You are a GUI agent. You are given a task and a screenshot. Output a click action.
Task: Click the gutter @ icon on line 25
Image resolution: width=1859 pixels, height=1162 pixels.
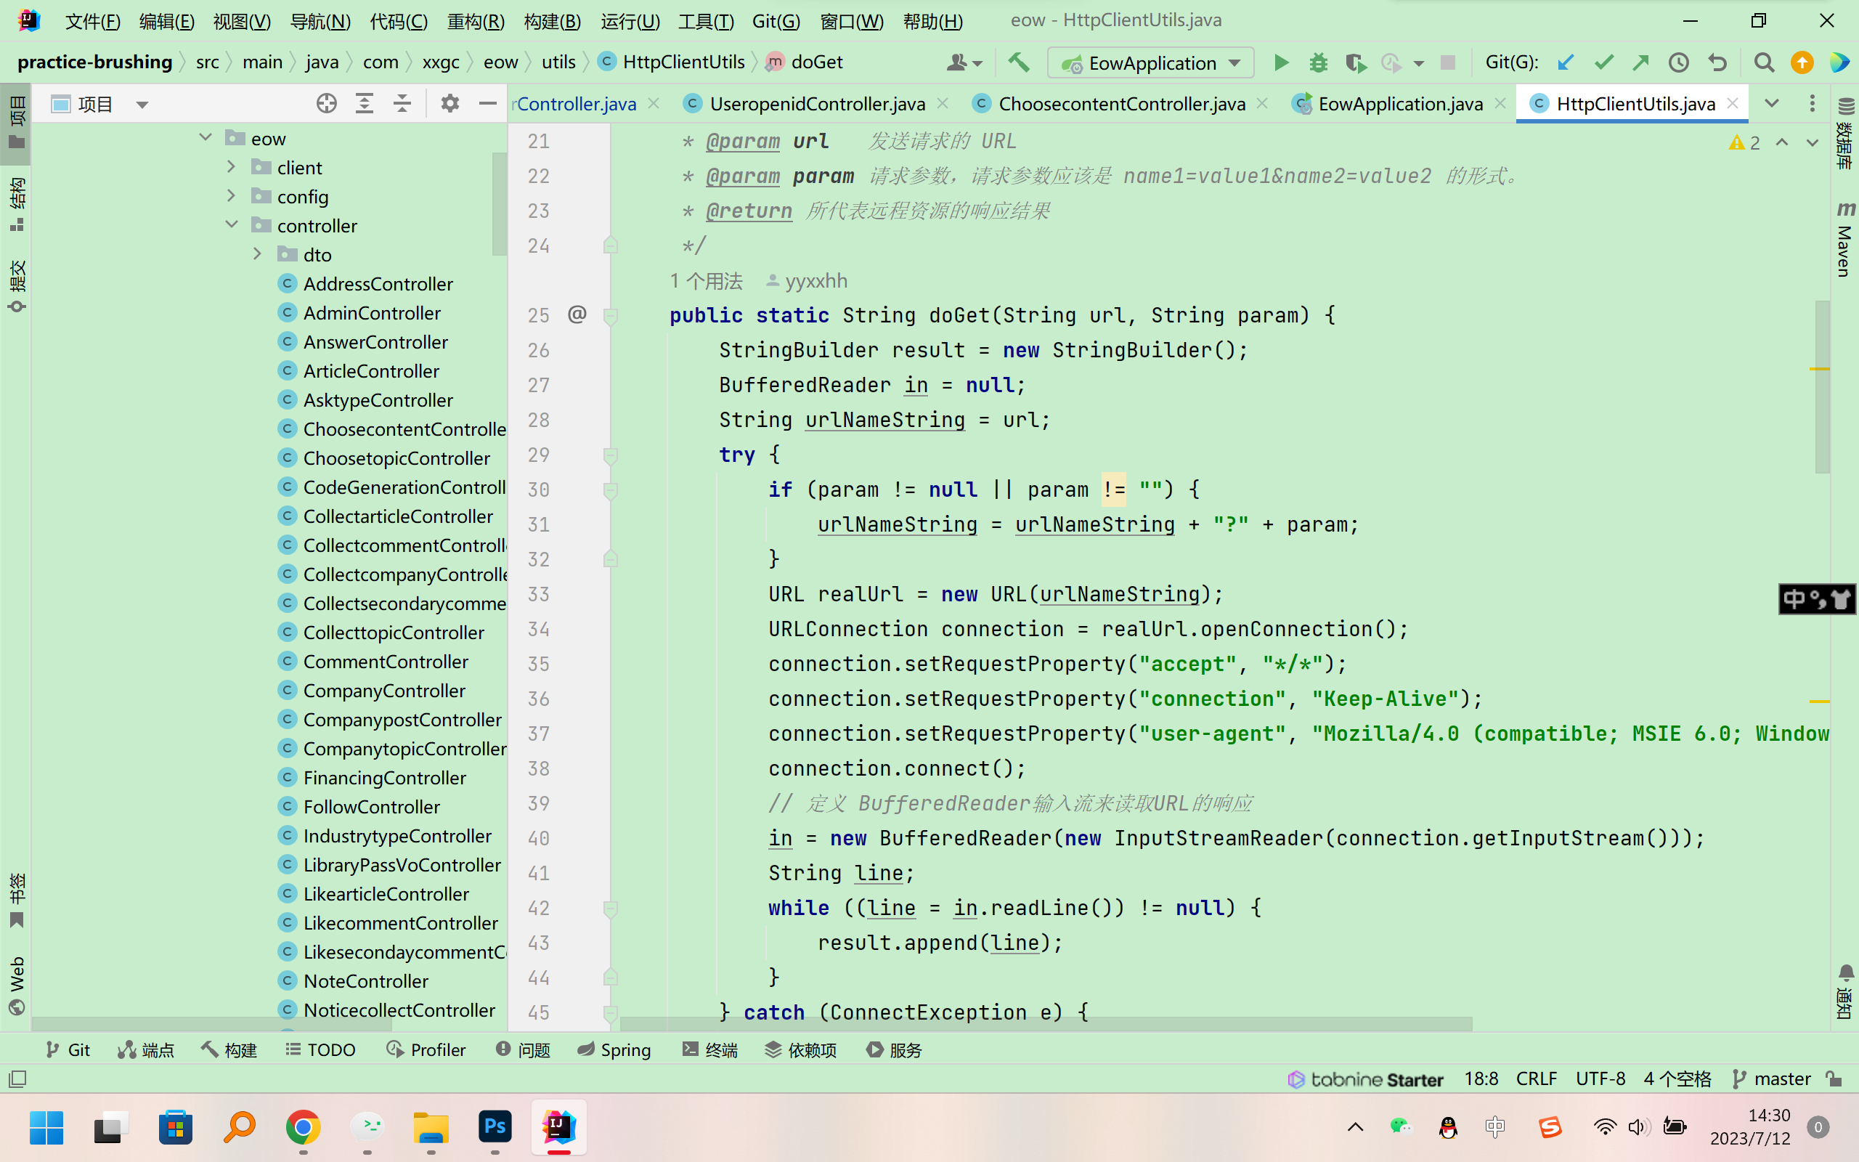point(577,314)
